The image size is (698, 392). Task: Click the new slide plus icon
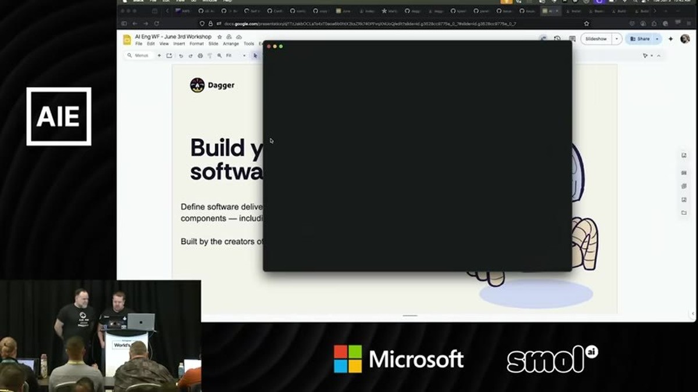pos(159,56)
